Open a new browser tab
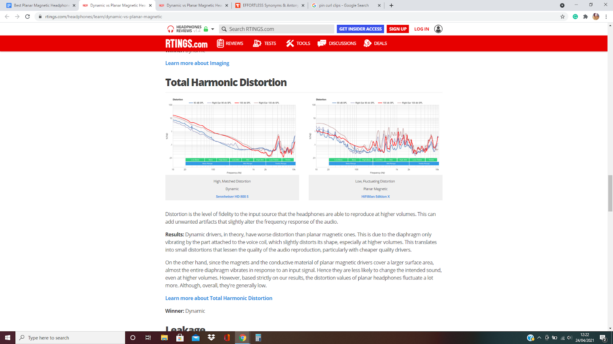Screen dimensions: 613x344 391,5
